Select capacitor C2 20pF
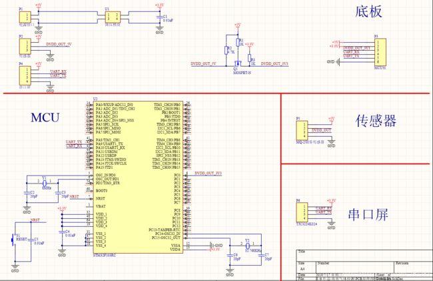Image resolution: width=433 pixels, height=281 pixels. pyautogui.click(x=27, y=194)
